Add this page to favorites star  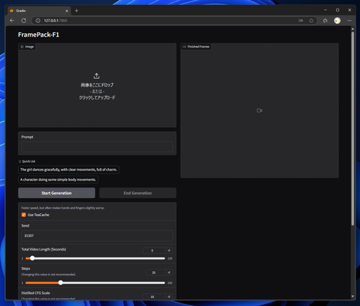point(311,21)
